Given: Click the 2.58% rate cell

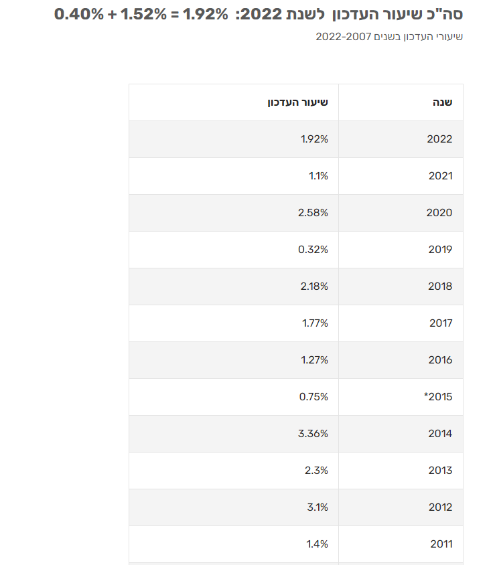Looking at the screenshot, I should coord(313,213).
